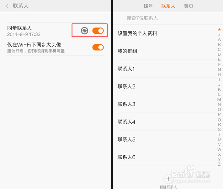Select the 联系人 tab
The height and width of the screenshot is (189, 223).
coord(168,6)
